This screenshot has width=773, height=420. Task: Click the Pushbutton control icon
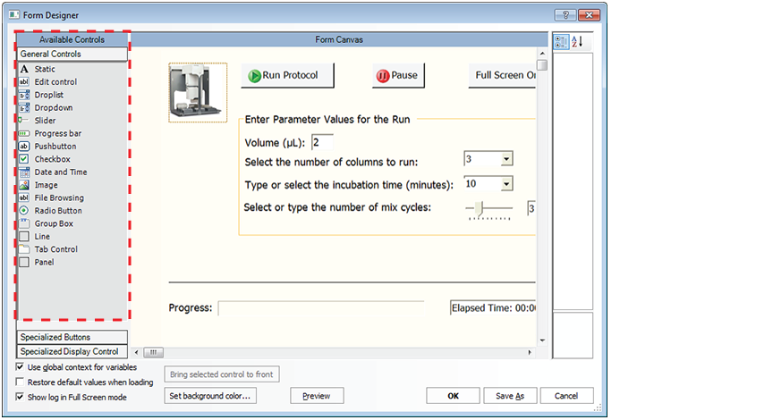click(24, 147)
